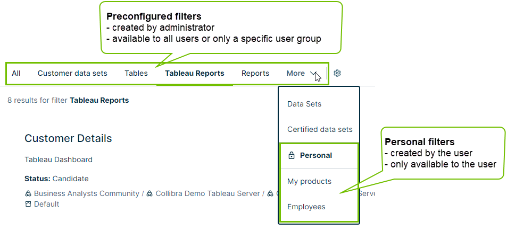Image resolution: width=507 pixels, height=231 pixels.
Task: Click the lock icon beside Personal
Action: point(291,156)
